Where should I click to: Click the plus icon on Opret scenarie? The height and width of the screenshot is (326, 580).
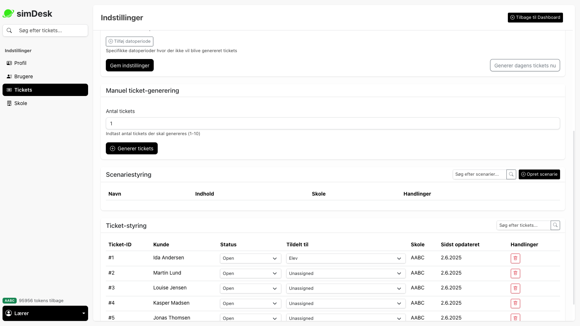(x=523, y=174)
